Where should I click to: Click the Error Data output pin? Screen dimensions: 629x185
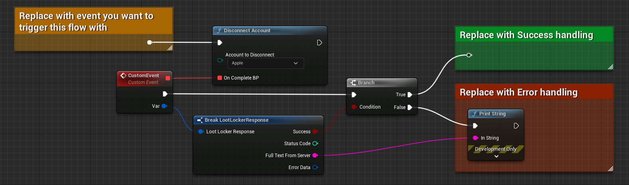[x=315, y=167]
